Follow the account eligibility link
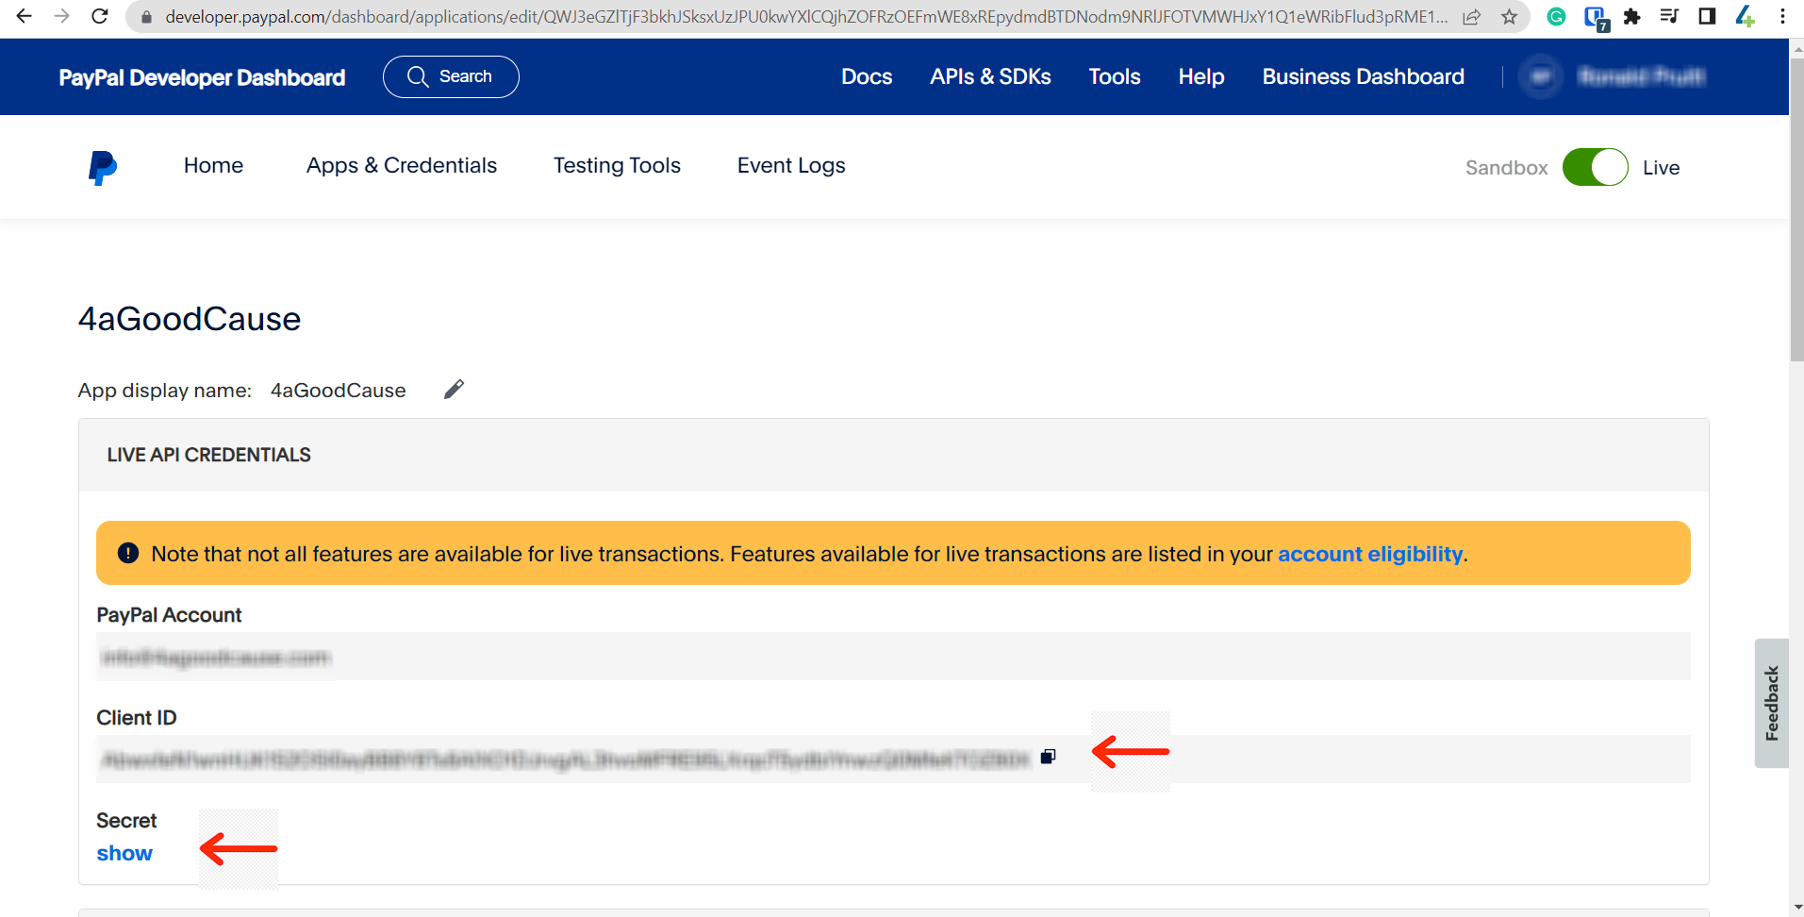Viewport: 1804px width, 917px height. tap(1370, 554)
